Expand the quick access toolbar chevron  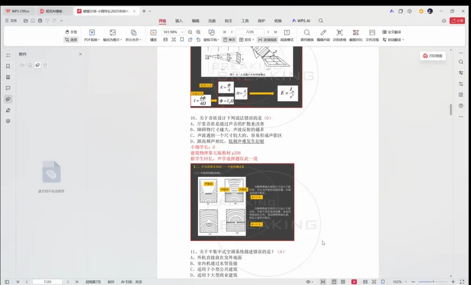[61, 21]
